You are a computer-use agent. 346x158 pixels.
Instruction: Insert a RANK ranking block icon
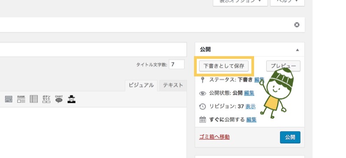tap(21, 99)
